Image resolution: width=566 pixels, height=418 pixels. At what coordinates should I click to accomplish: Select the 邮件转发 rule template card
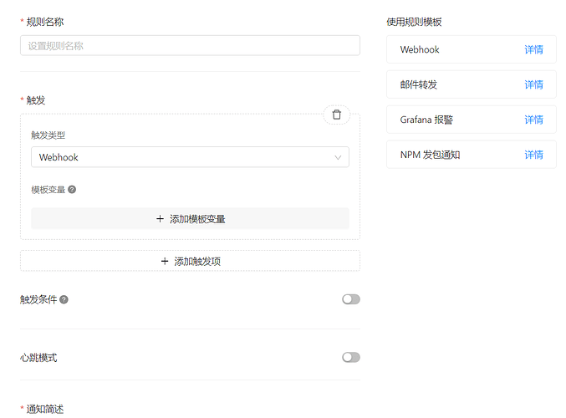pos(471,84)
